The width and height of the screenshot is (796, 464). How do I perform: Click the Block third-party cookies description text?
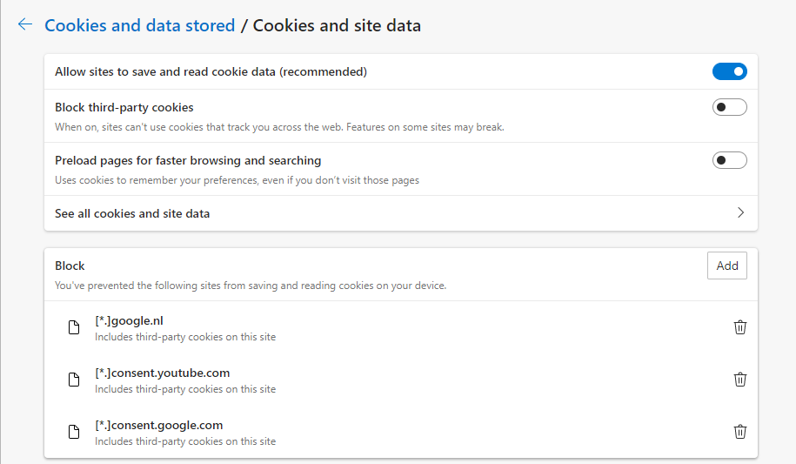tap(279, 127)
